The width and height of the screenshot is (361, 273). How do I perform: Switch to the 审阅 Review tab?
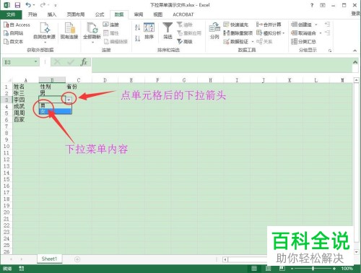tap(139, 14)
